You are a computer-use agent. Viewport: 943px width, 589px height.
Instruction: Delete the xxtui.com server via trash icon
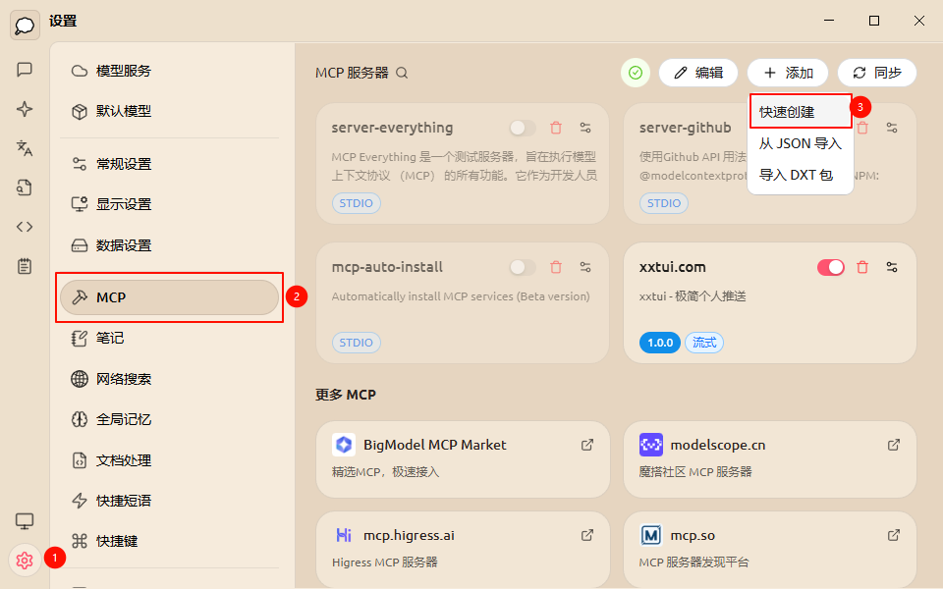[x=862, y=266]
